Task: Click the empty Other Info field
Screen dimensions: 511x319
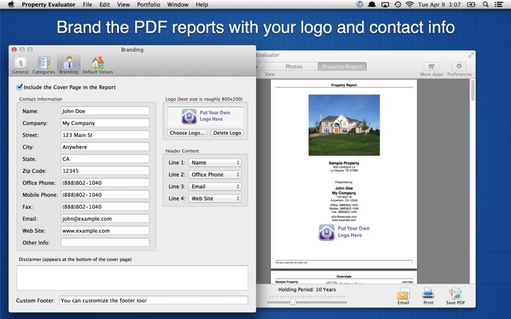Action: [105, 242]
